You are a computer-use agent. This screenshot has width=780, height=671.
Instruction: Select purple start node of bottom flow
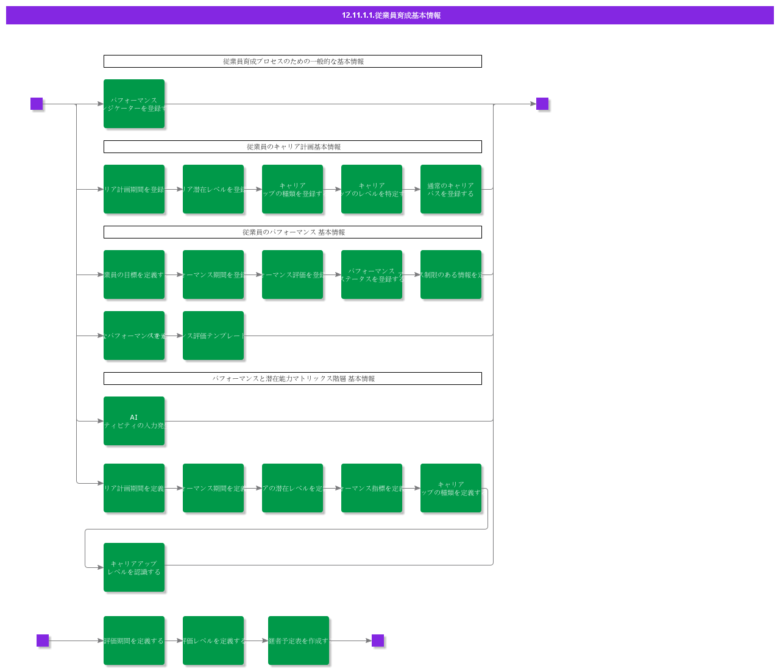pos(43,640)
